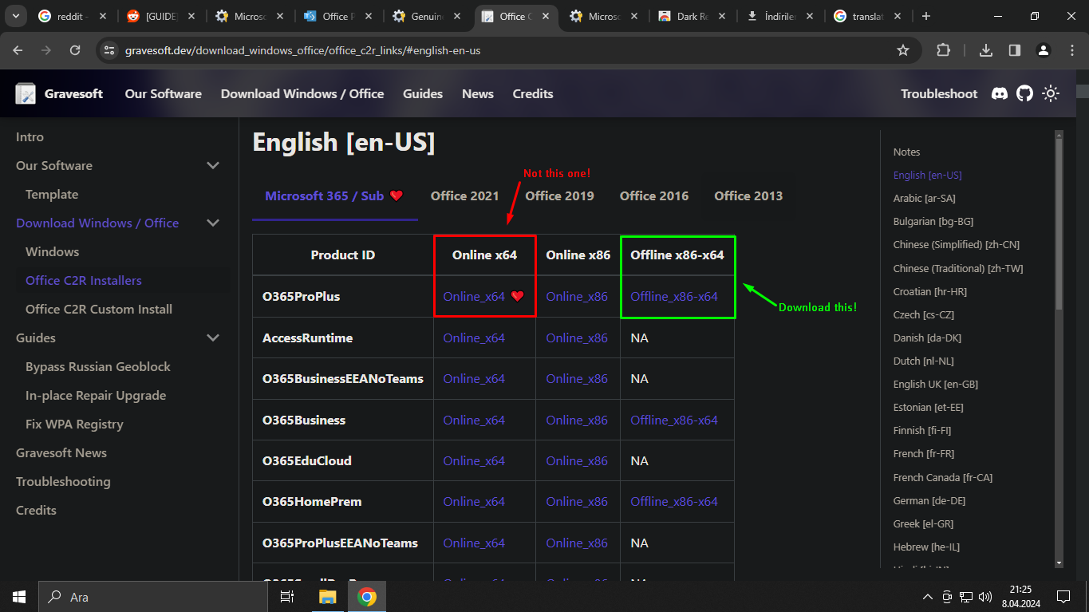
Task: Click the Windows search box Ara
Action: click(x=153, y=596)
